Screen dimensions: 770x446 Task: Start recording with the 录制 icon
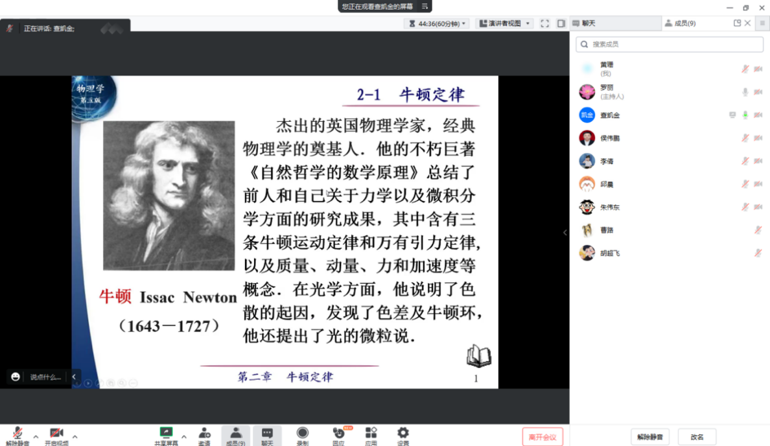pos(302,433)
